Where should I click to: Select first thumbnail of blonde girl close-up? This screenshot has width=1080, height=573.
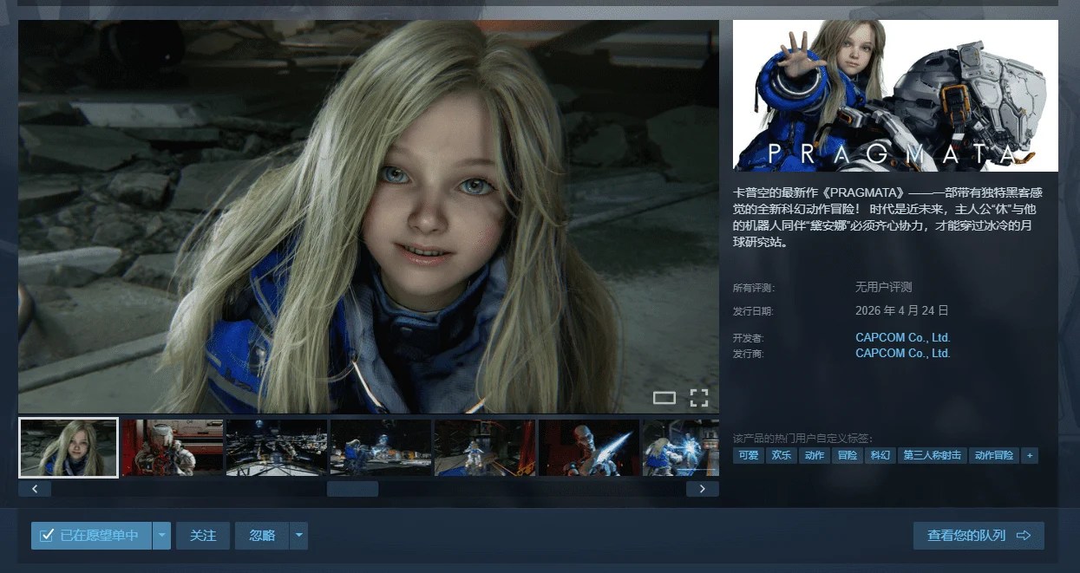[x=69, y=448]
